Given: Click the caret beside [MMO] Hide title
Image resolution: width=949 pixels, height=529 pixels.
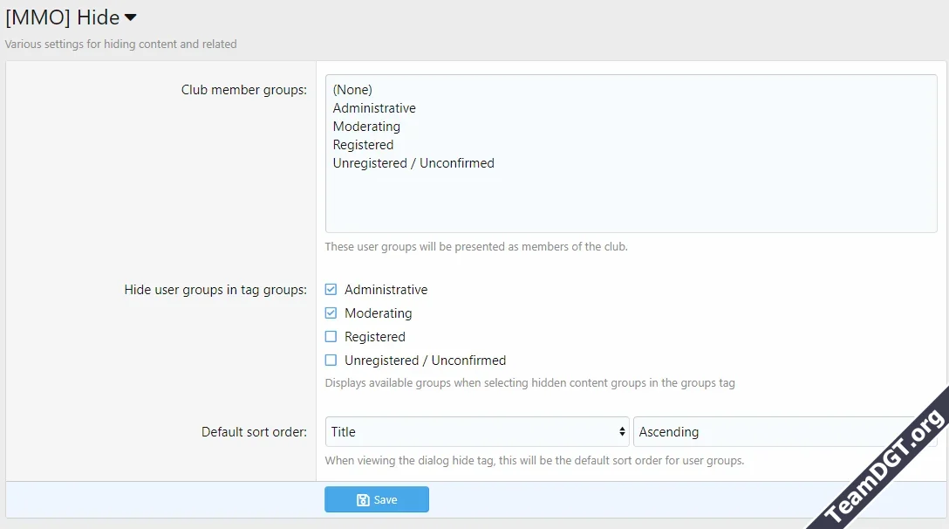Looking at the screenshot, I should (x=130, y=17).
